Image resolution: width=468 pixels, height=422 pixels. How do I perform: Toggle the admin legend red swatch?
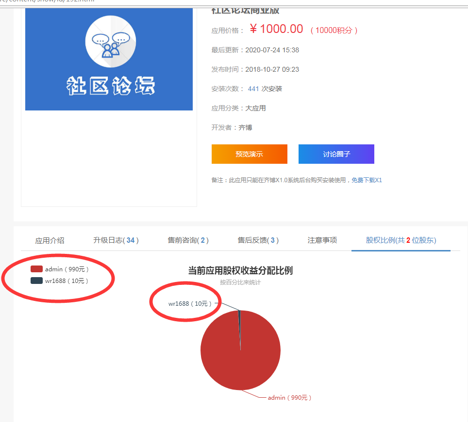click(x=36, y=269)
